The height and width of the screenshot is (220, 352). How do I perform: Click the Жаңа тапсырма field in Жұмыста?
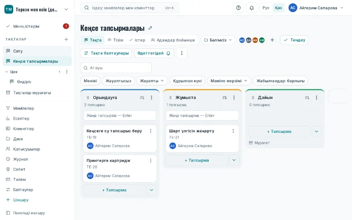tap(202, 116)
